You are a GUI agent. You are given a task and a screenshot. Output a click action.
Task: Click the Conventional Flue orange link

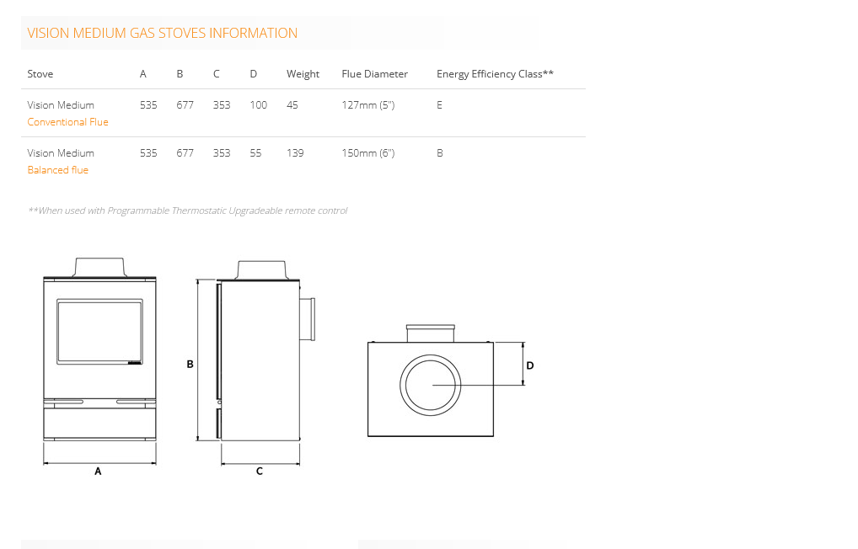coord(67,122)
